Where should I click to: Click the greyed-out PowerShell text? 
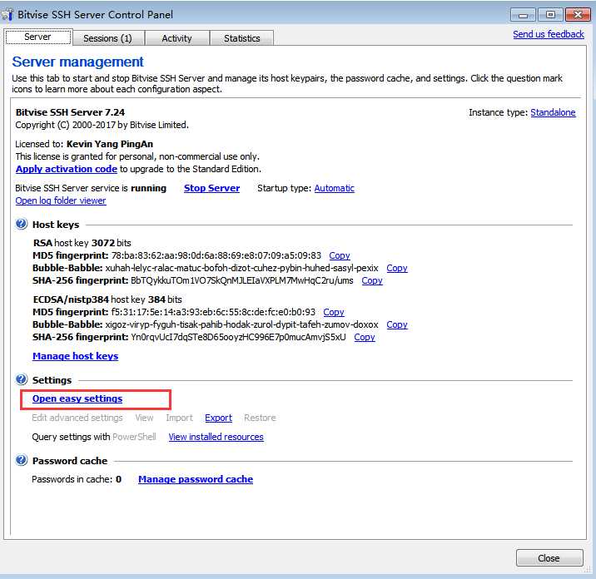click(x=134, y=437)
